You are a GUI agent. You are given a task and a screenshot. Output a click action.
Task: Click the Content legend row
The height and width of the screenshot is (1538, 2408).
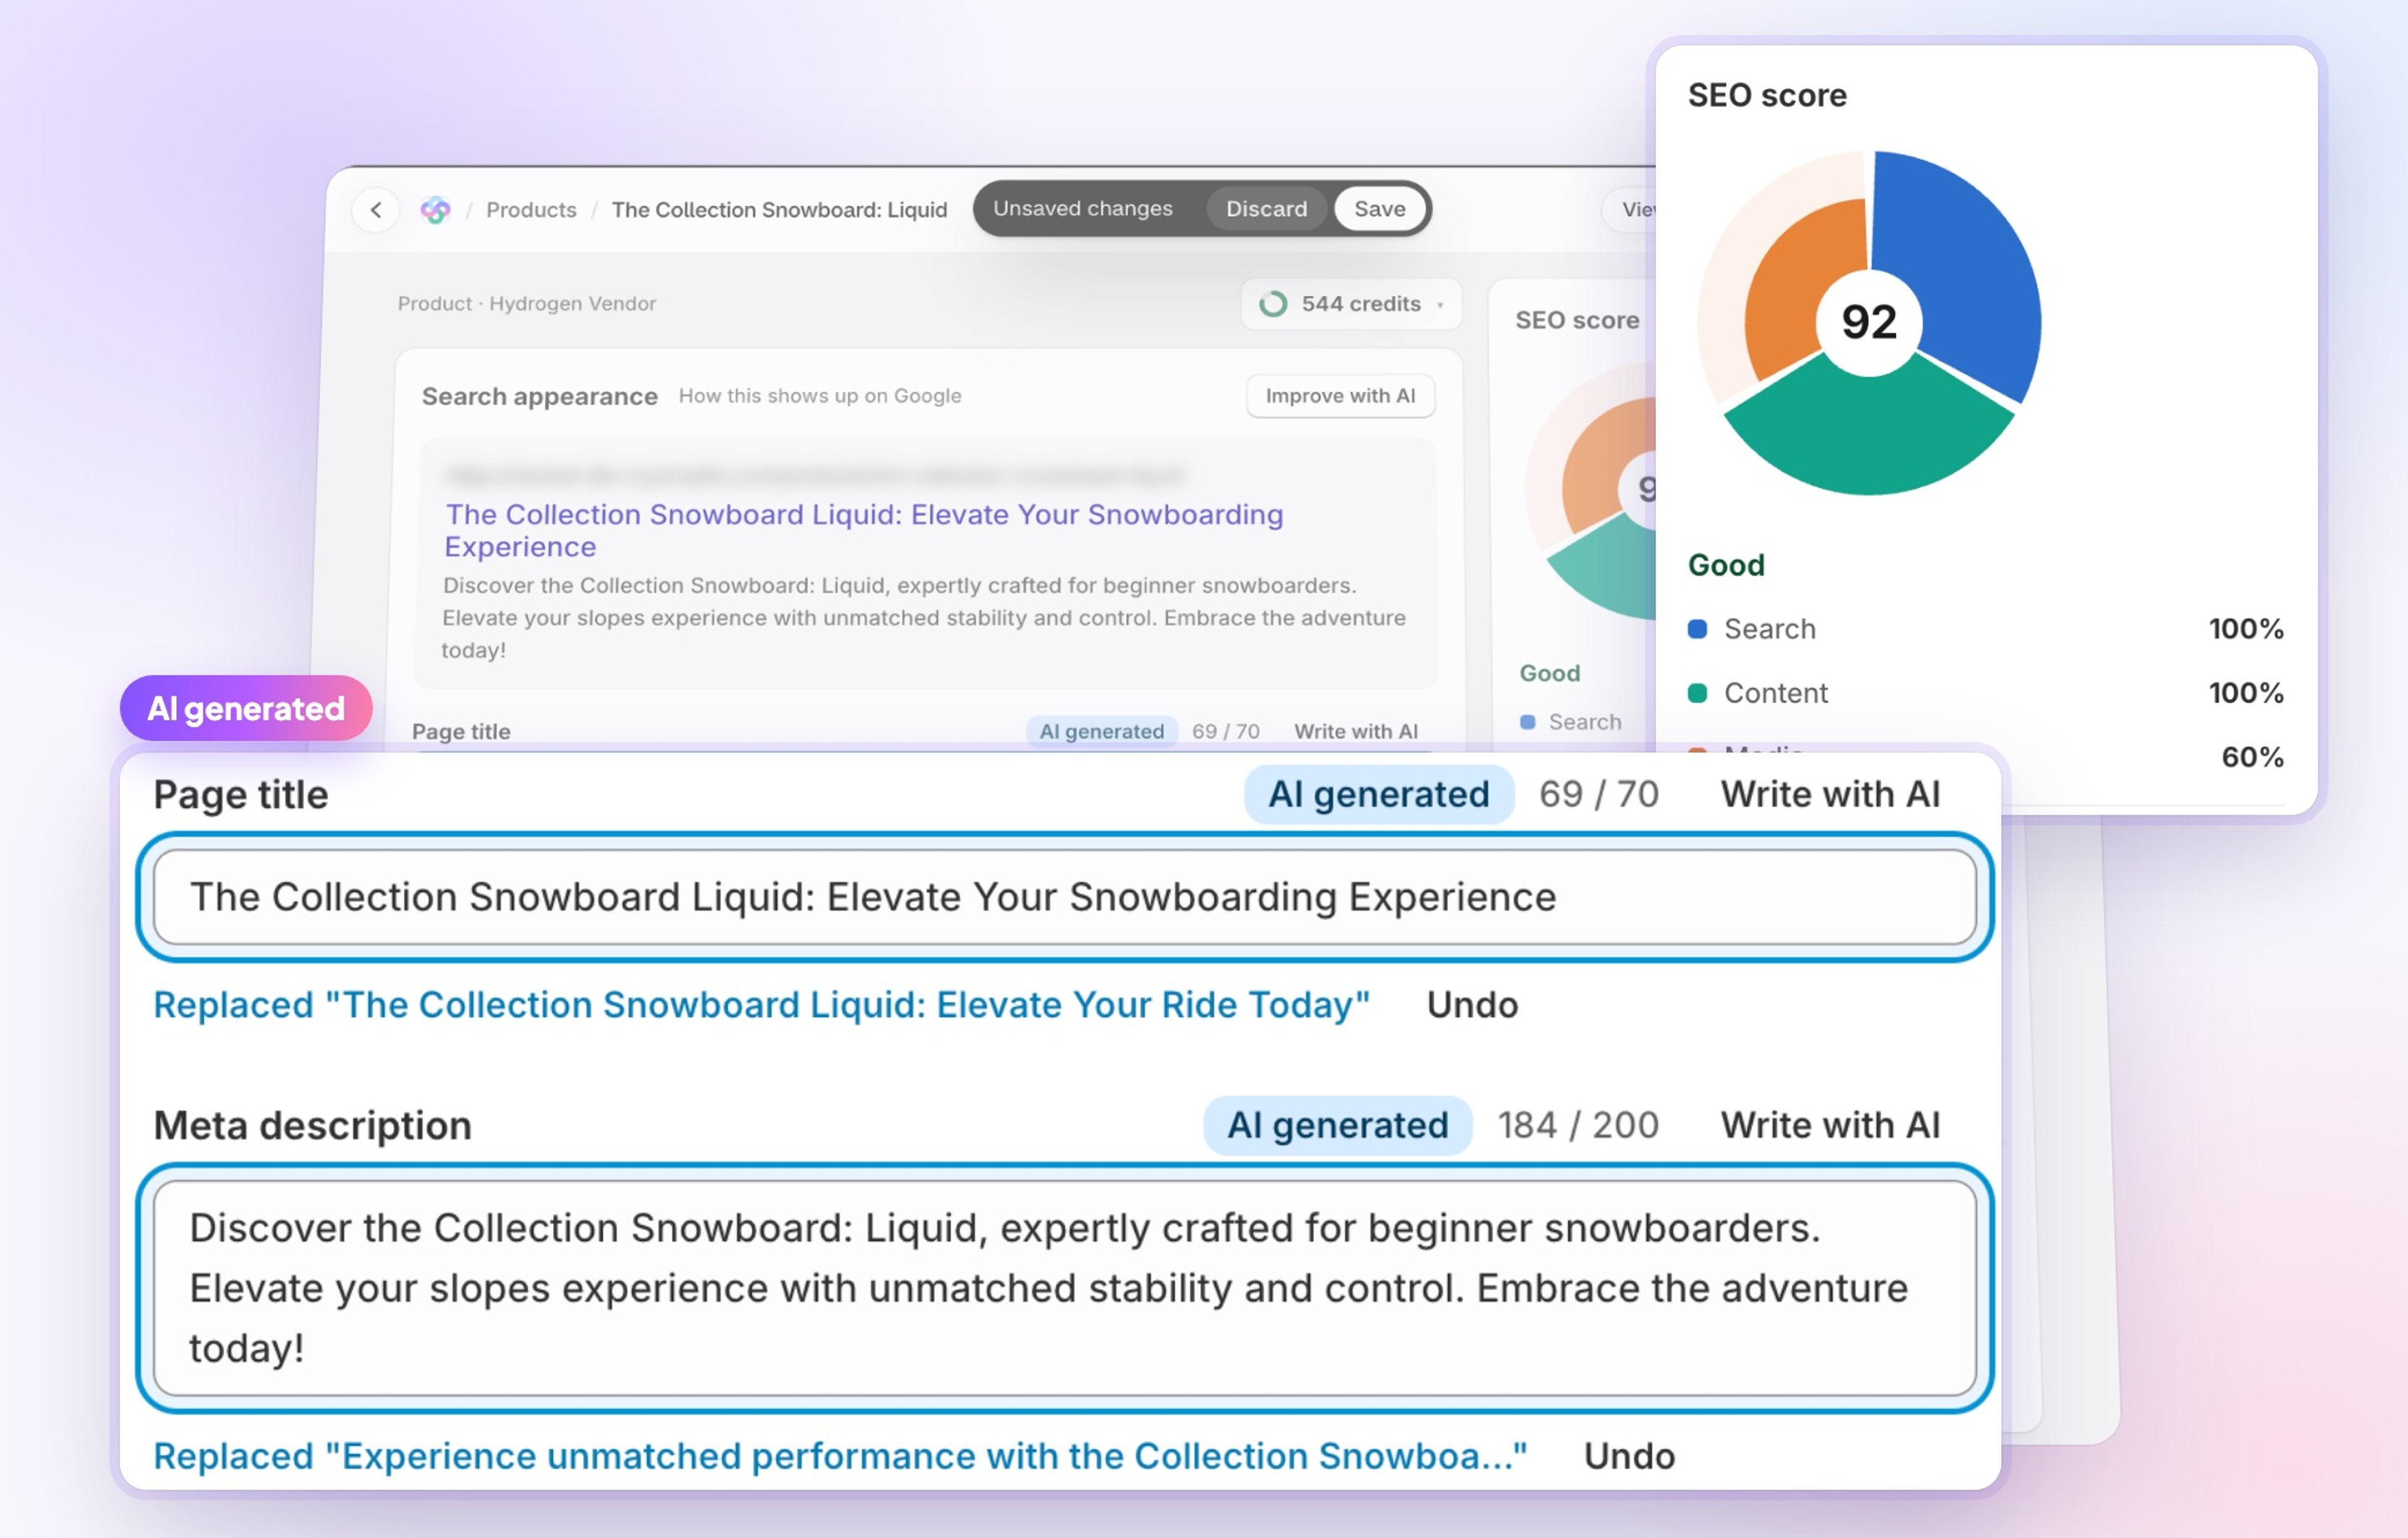[x=1985, y=693]
